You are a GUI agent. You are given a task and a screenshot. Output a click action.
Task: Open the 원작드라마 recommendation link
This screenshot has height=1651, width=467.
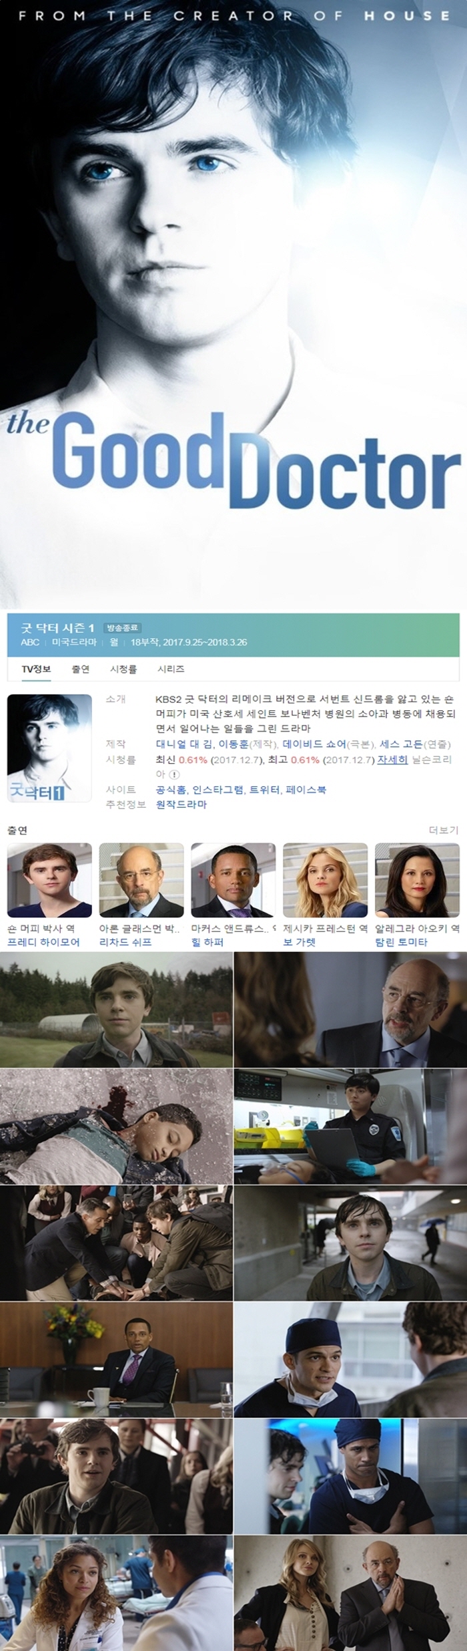click(x=181, y=804)
